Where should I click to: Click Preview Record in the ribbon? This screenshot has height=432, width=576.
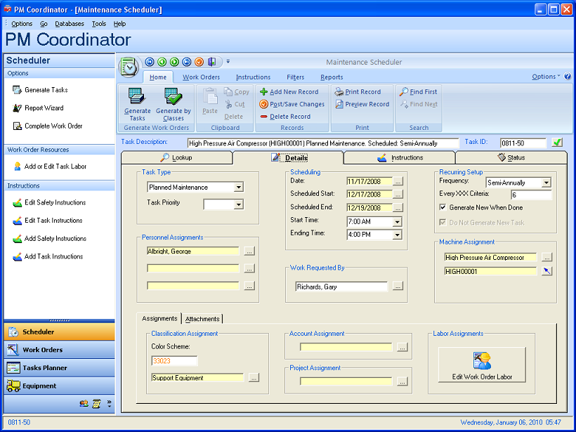(x=362, y=105)
